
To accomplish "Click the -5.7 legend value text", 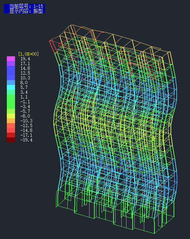I will tap(25, 111).
